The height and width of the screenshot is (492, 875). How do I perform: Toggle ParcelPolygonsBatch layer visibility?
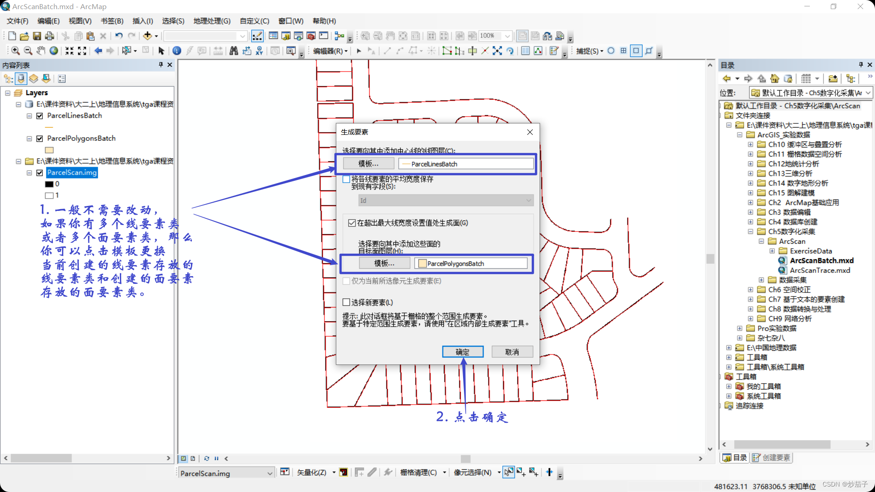40,138
